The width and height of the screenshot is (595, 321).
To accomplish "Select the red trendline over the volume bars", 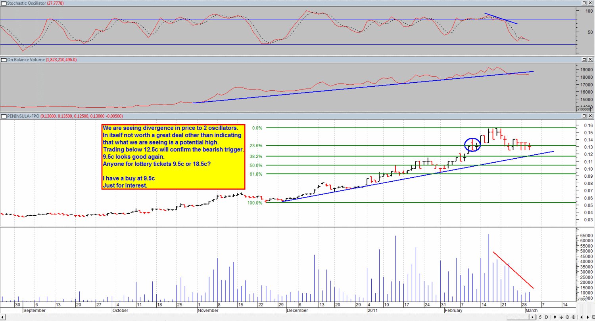I will point(513,270).
